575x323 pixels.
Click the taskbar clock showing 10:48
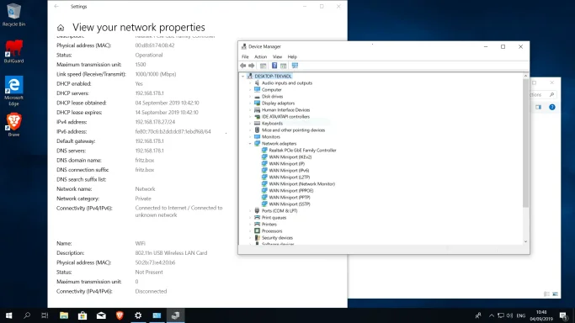[x=541, y=315]
